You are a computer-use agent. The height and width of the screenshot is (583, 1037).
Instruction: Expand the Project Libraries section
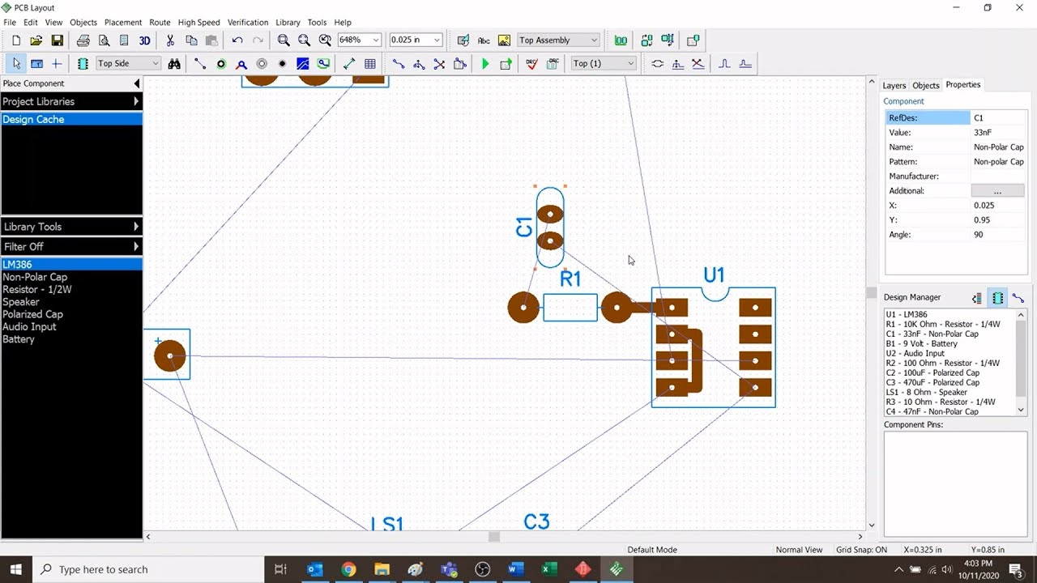click(71, 101)
